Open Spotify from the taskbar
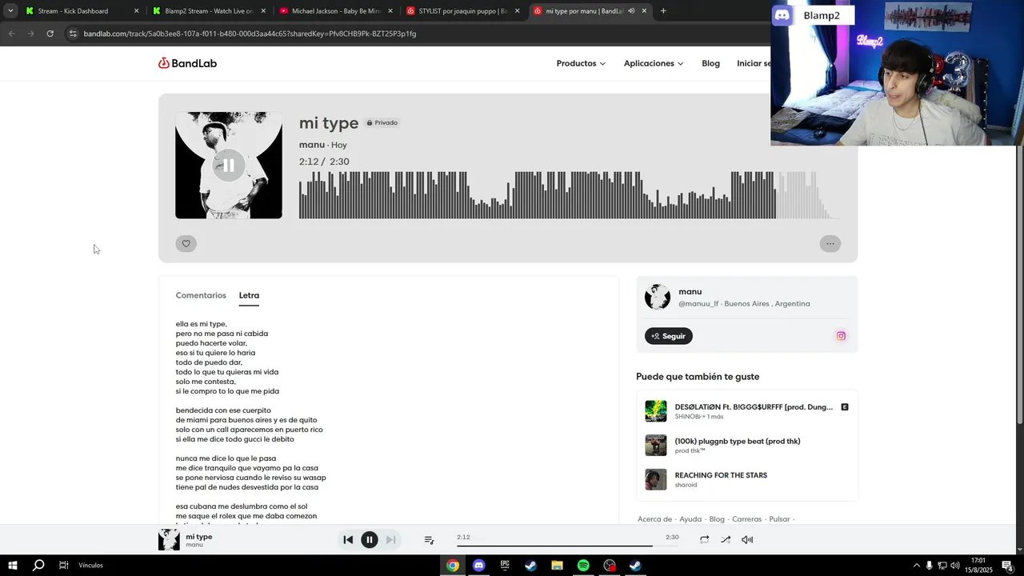The width and height of the screenshot is (1024, 576). (x=583, y=566)
